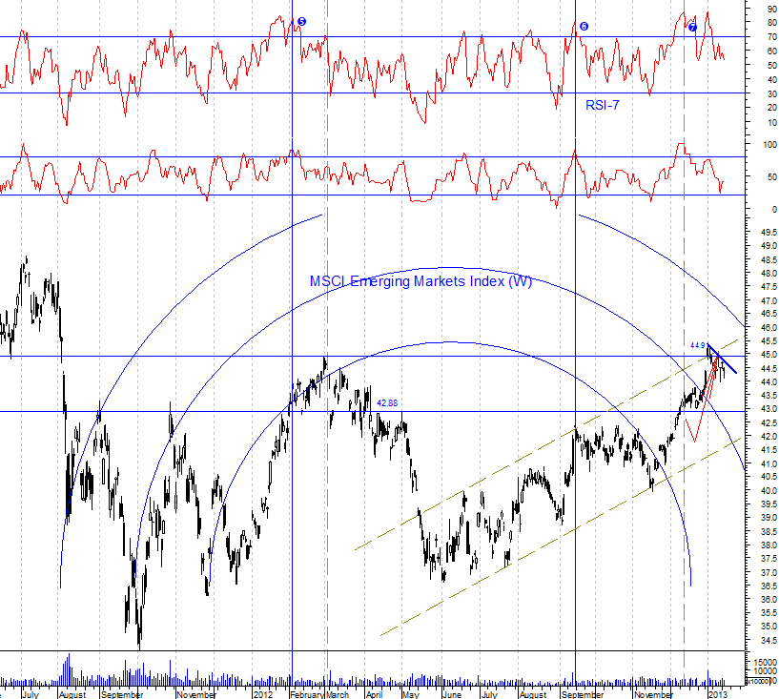Click the 35.0 value on the price axis
The width and height of the screenshot is (779, 699).
(769, 627)
